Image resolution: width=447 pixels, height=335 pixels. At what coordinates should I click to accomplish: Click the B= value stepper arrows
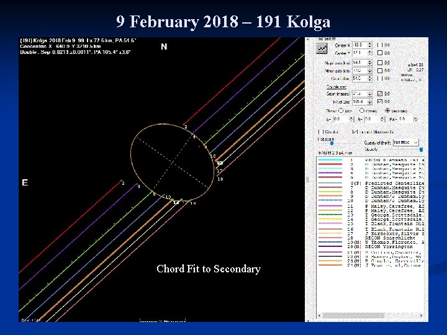point(382,119)
